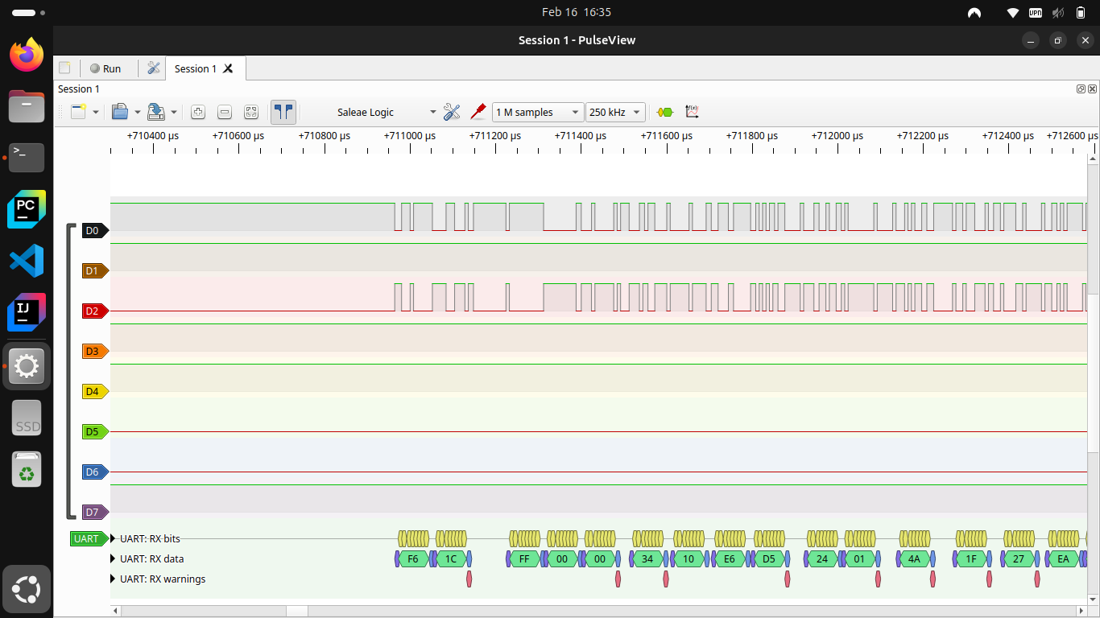Open IntelliJ IDEA from the dock
The image size is (1100, 618).
pyautogui.click(x=27, y=312)
